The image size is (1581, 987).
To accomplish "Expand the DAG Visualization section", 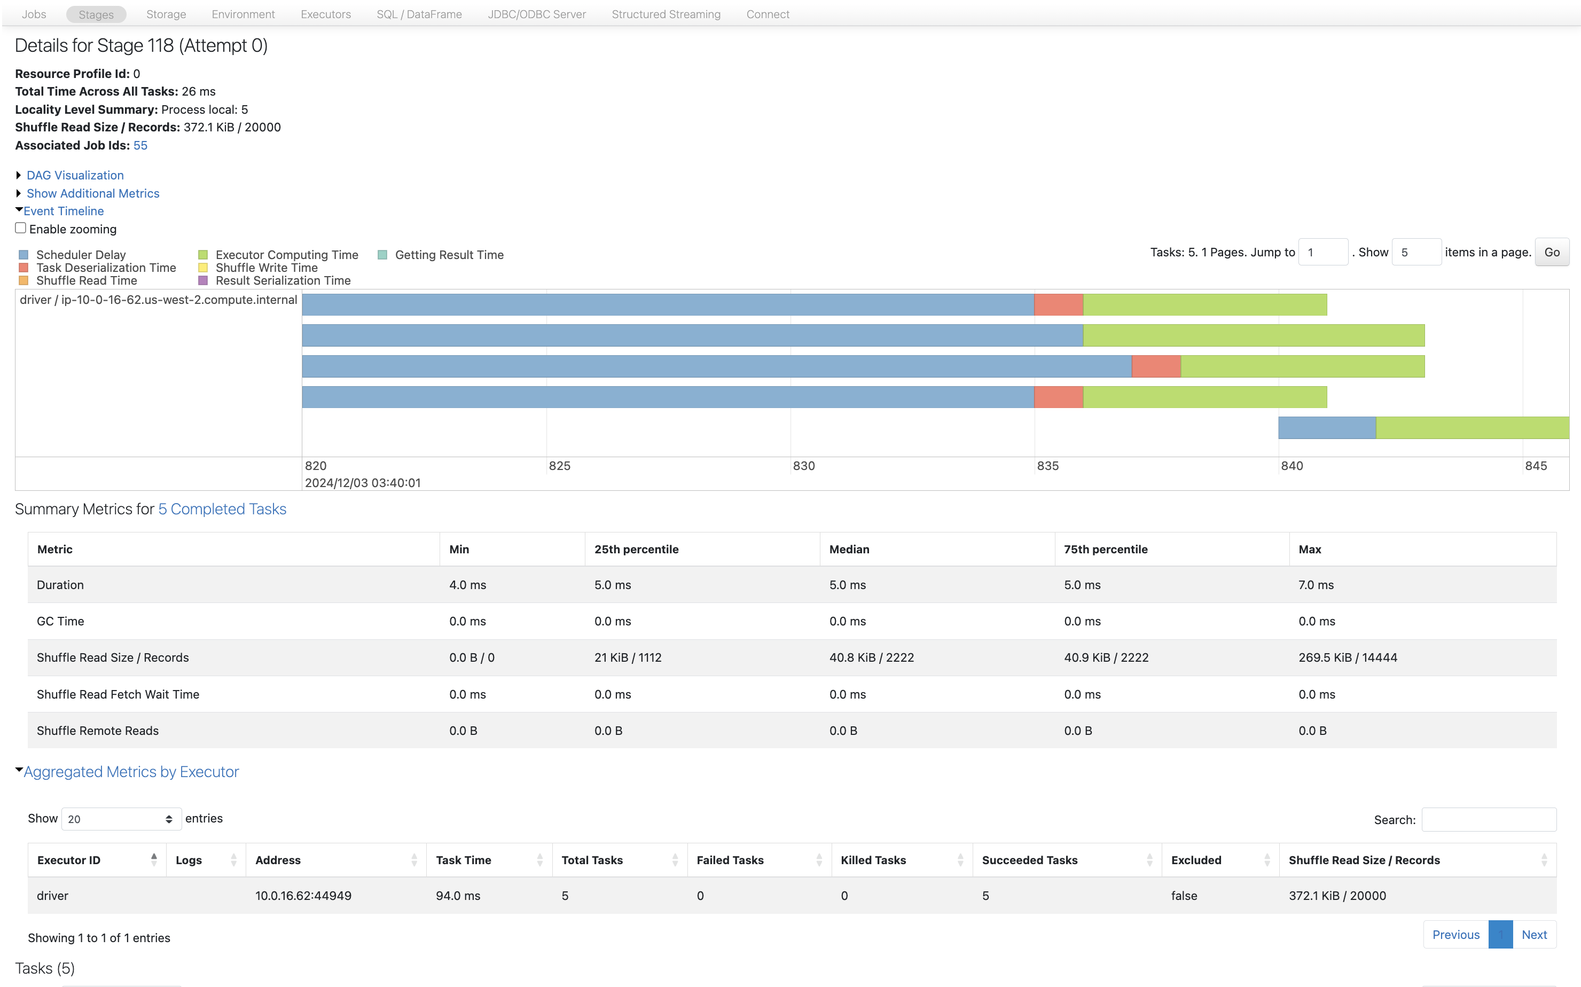I will coord(74,175).
